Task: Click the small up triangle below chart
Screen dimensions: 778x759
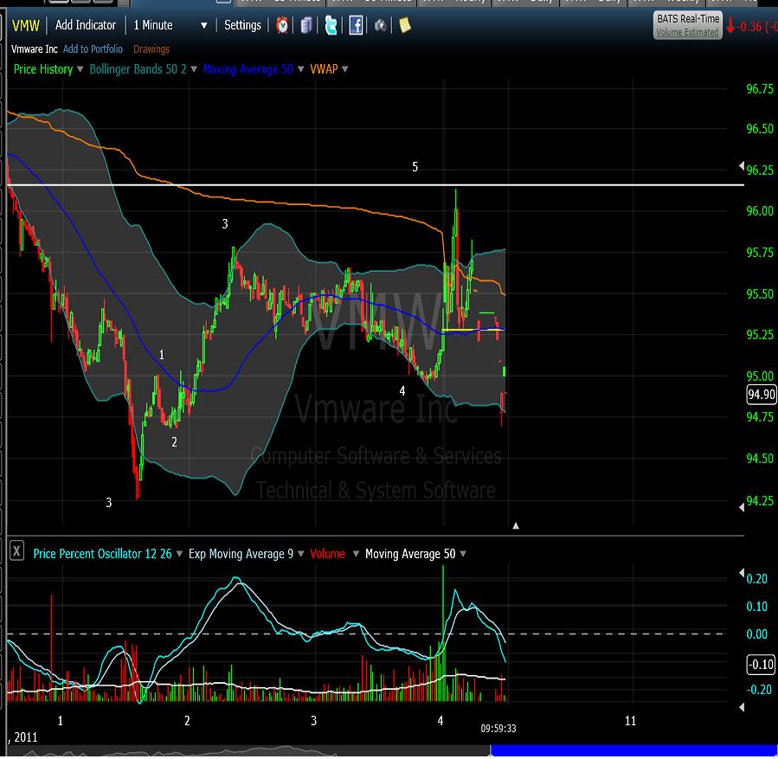Action: tap(516, 525)
